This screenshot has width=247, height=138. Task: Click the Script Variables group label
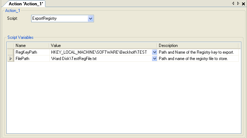click(21, 37)
